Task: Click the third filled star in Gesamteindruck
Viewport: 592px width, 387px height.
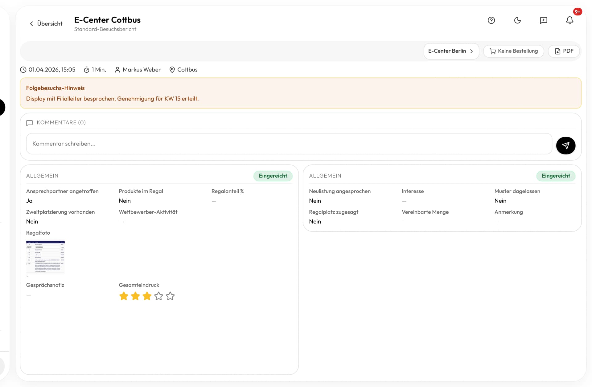Action: pos(147,296)
